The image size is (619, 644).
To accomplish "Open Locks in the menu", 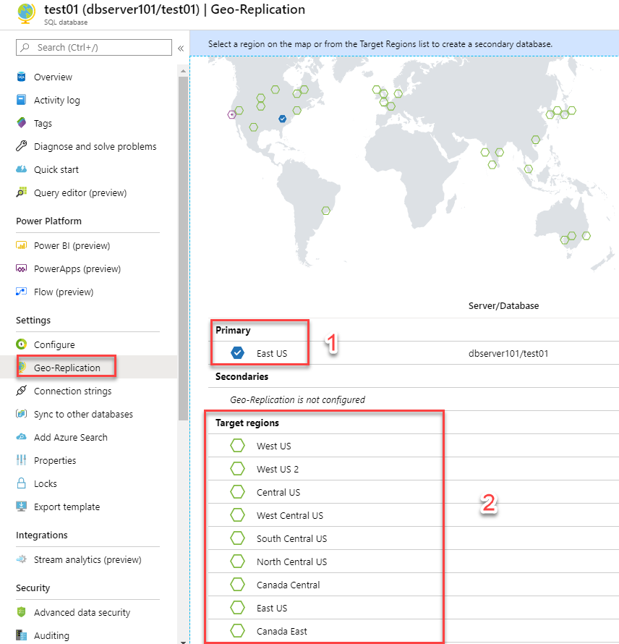I will (45, 483).
